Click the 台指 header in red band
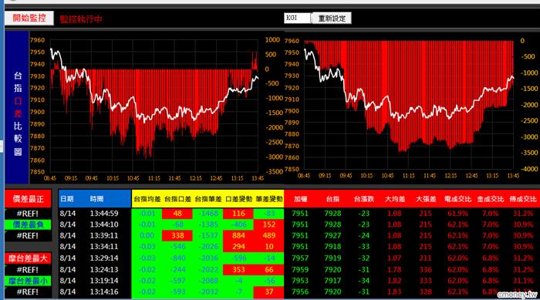 click(332, 199)
